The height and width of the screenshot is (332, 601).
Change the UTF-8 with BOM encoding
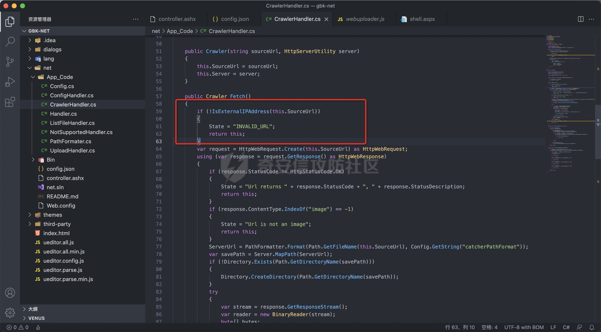(x=524, y=327)
